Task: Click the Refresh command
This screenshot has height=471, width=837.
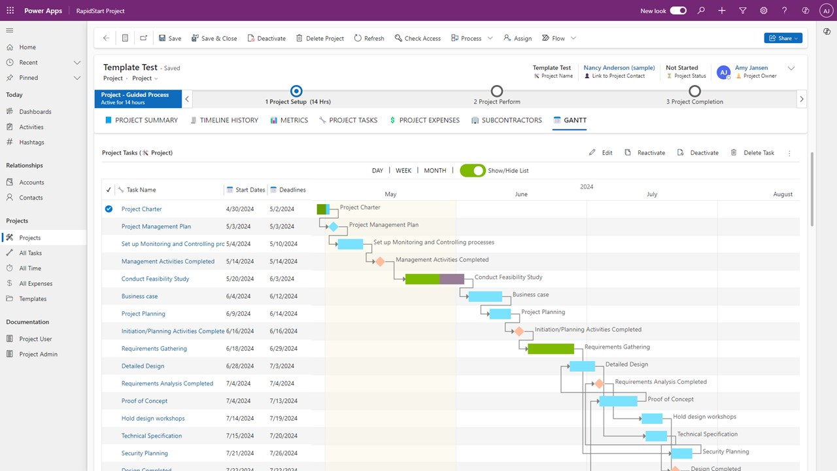Action: coord(369,38)
